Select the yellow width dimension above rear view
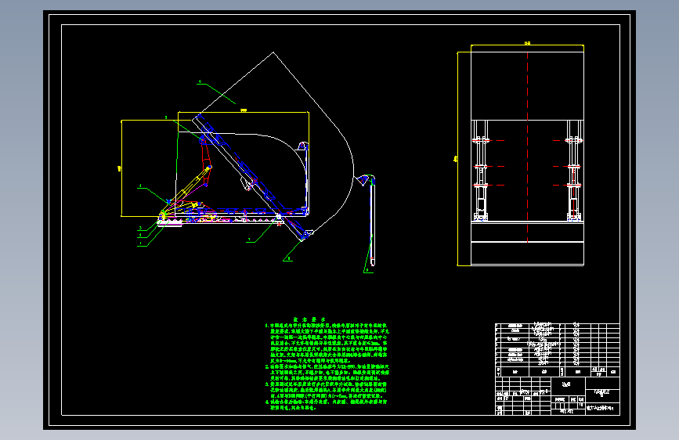 coord(527,44)
